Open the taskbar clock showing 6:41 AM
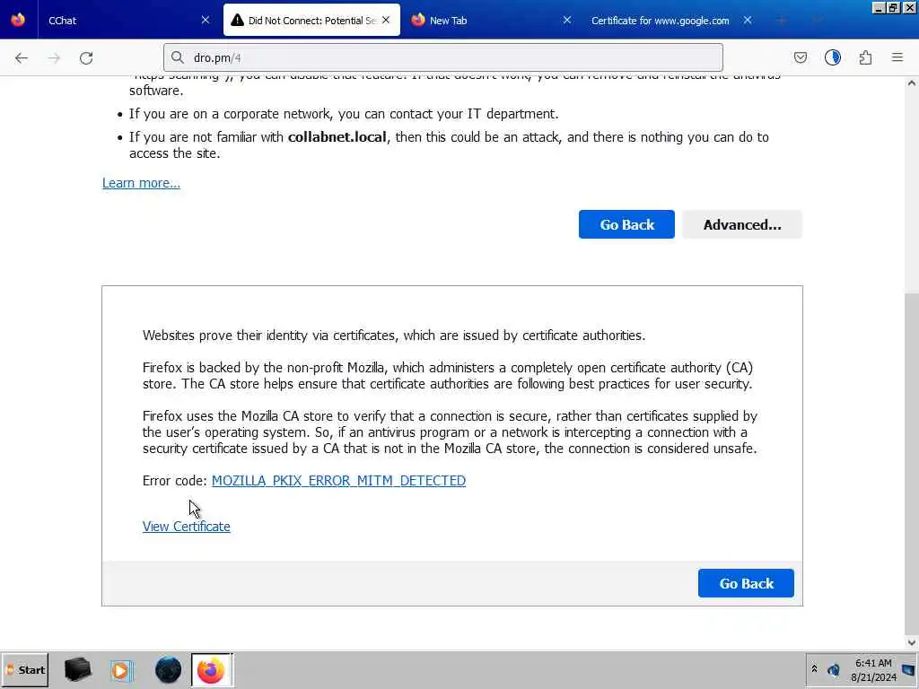Viewport: 919px width, 689px height. (873, 670)
